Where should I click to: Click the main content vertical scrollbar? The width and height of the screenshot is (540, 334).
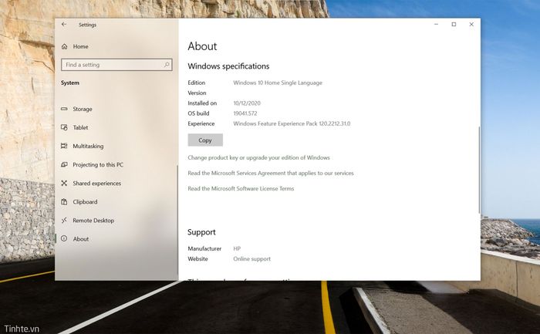click(x=479, y=170)
